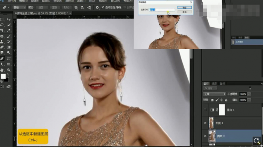Viewport: 263px width, 147px height.
Task: Toggle Quick Mask mode
Action: pyautogui.click(x=2, y=87)
